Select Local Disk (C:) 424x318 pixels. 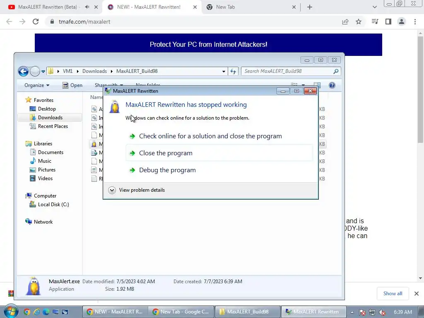[x=53, y=205]
